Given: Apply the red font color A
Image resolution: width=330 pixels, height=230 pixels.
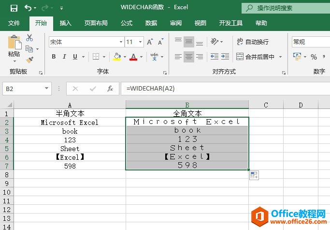Looking at the screenshot, I should pyautogui.click(x=133, y=57).
